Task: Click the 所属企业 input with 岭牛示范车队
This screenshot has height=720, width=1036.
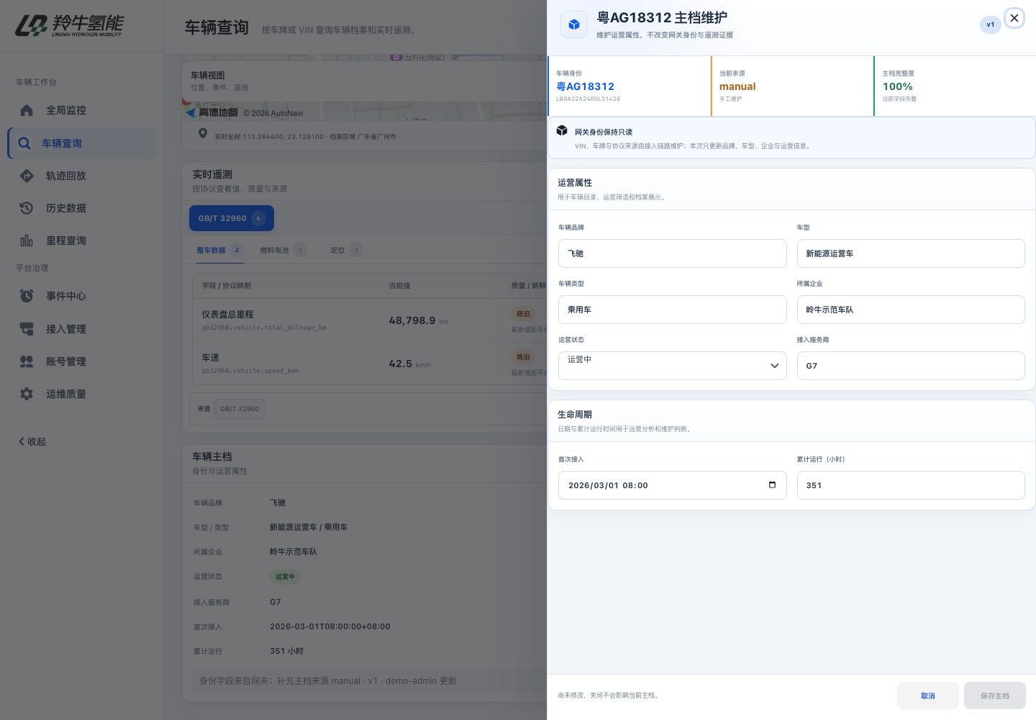Action: pyautogui.click(x=911, y=310)
